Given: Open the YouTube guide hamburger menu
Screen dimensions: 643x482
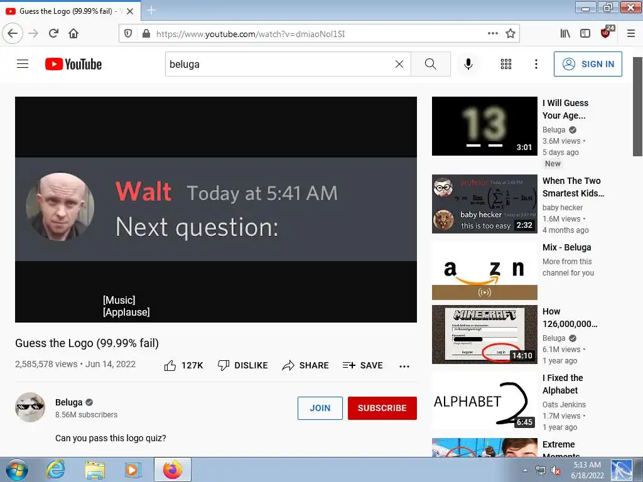Looking at the screenshot, I should tap(23, 64).
